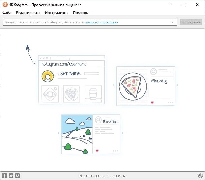Minimize the 4K Stogram window
This screenshot has height=180, width=205.
170,5
